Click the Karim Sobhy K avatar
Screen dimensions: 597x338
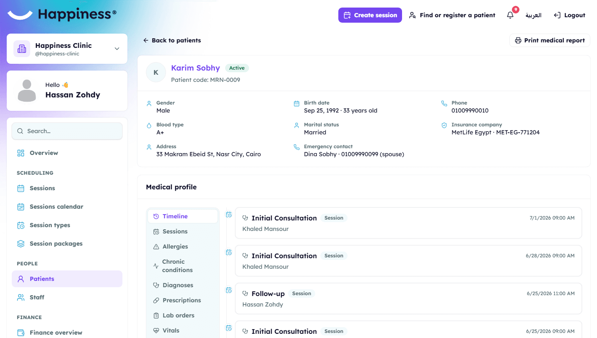[x=156, y=72]
